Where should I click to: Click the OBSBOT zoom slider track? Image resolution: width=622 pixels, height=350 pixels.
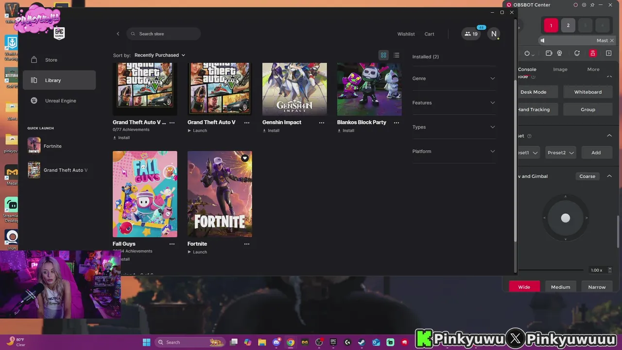click(x=551, y=270)
